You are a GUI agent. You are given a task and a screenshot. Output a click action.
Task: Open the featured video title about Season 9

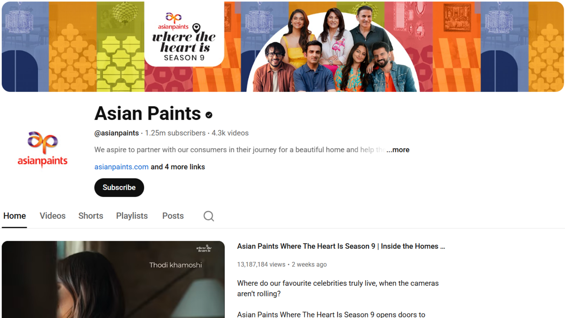[341, 246]
